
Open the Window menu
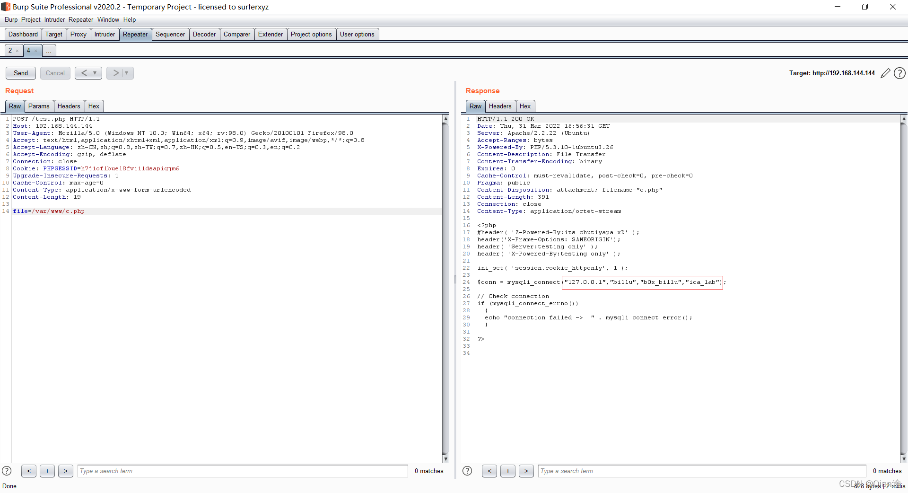coord(108,19)
